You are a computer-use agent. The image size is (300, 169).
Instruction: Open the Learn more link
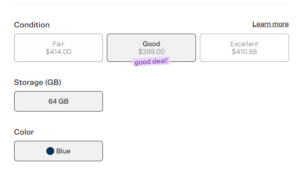click(270, 24)
